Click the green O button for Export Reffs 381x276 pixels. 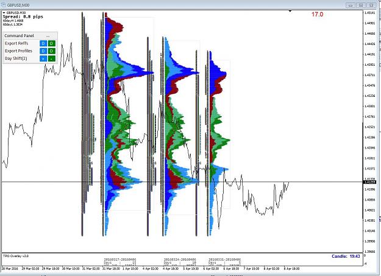(x=52, y=43)
